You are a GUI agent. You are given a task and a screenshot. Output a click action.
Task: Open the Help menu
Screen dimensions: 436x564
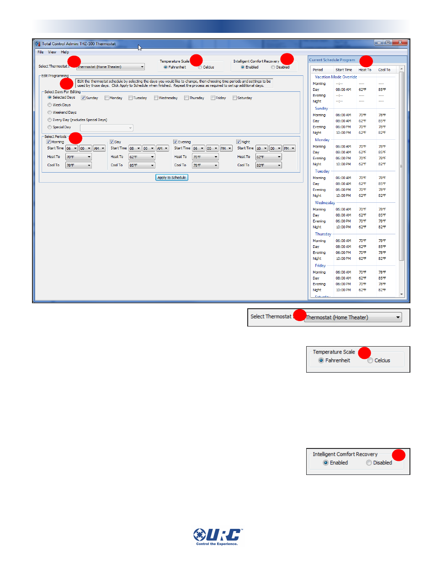click(65, 52)
